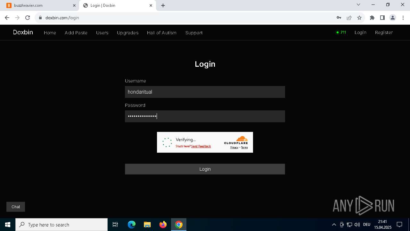The height and width of the screenshot is (231, 410).
Task: Open a new browser tab
Action: tap(163, 5)
